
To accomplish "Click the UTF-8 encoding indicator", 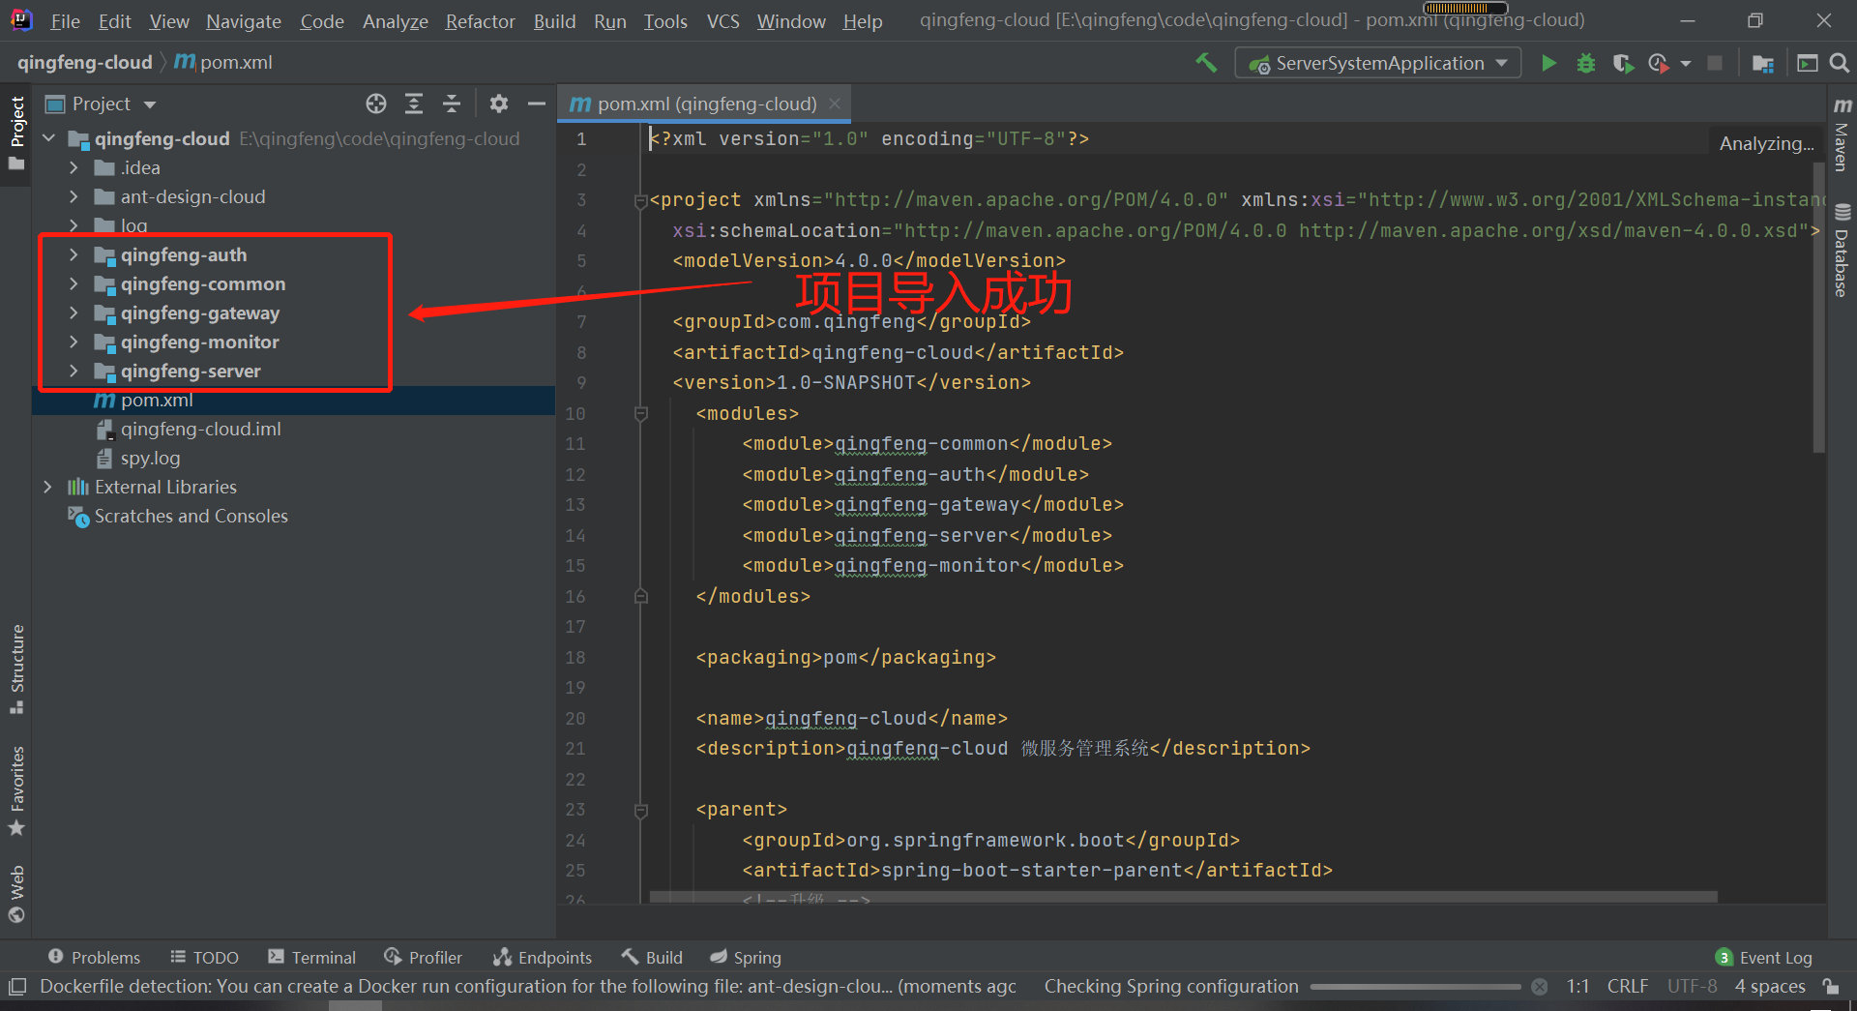I will pos(1692,986).
